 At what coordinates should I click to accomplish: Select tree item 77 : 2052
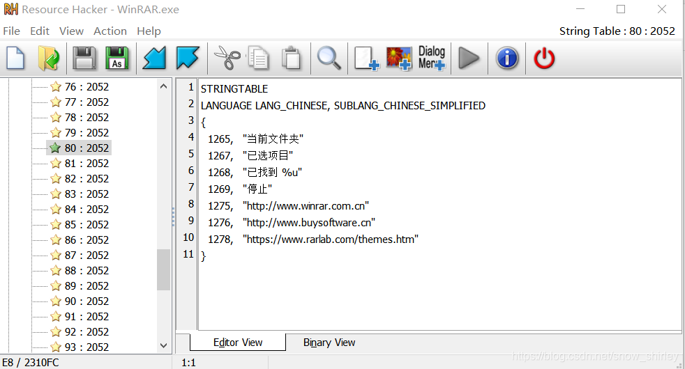pyautogui.click(x=86, y=102)
